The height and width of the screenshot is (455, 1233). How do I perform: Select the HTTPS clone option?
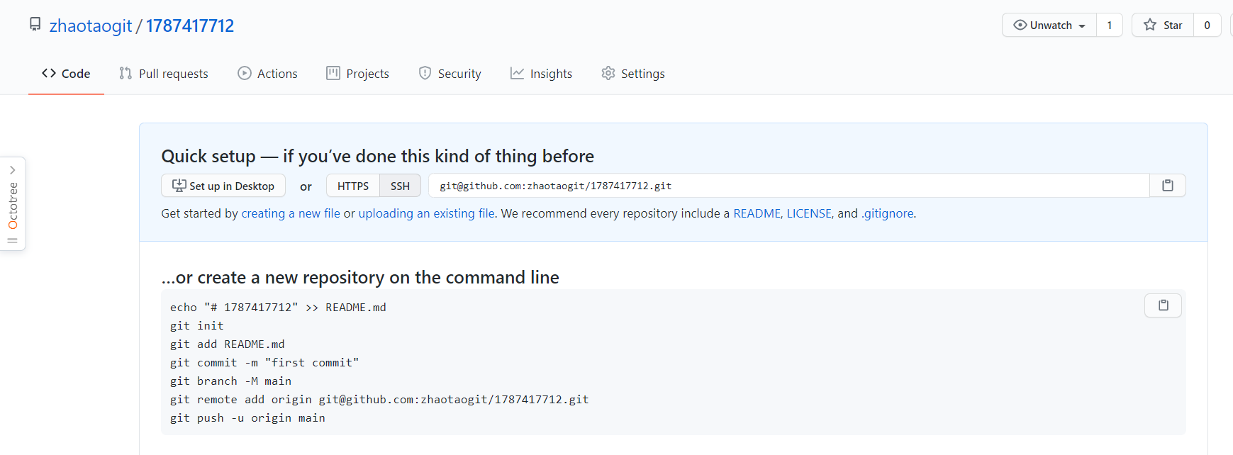click(353, 186)
